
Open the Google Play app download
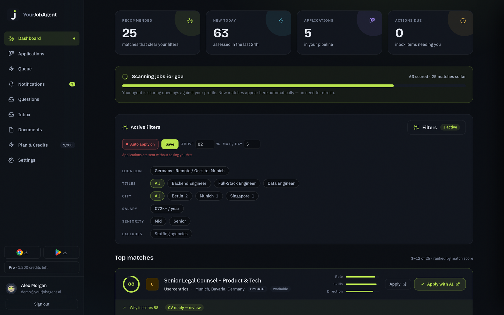click(x=61, y=252)
